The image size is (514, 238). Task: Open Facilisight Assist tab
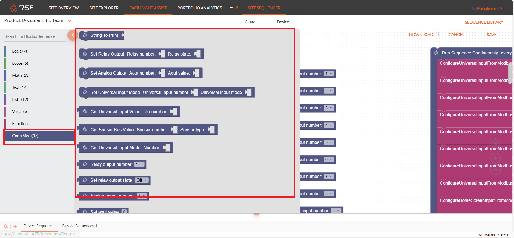point(148,8)
